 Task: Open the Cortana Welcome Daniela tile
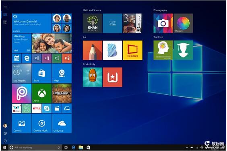click(32, 23)
